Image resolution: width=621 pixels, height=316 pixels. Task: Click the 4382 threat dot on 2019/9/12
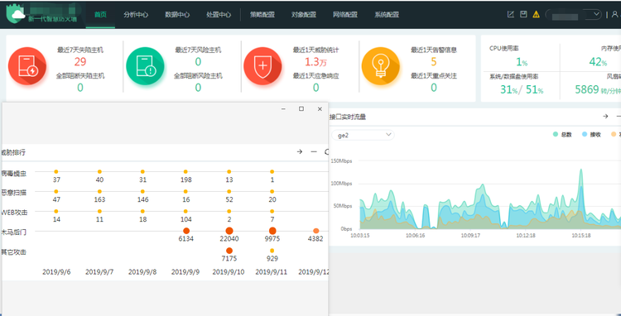[x=315, y=231]
